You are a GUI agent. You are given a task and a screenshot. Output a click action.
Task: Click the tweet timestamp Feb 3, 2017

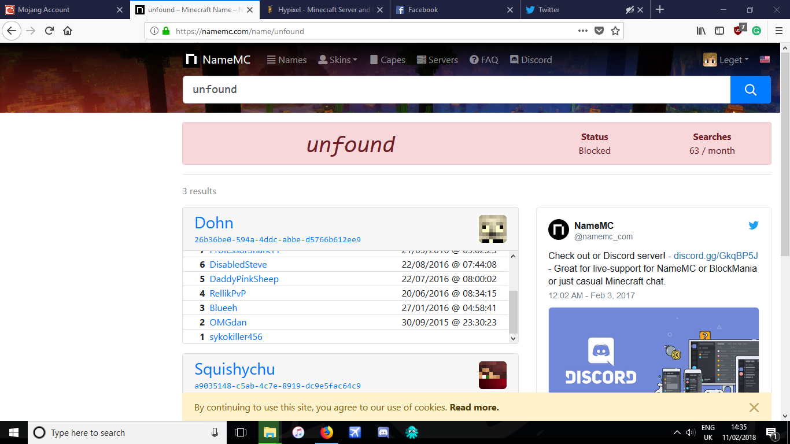(x=592, y=295)
